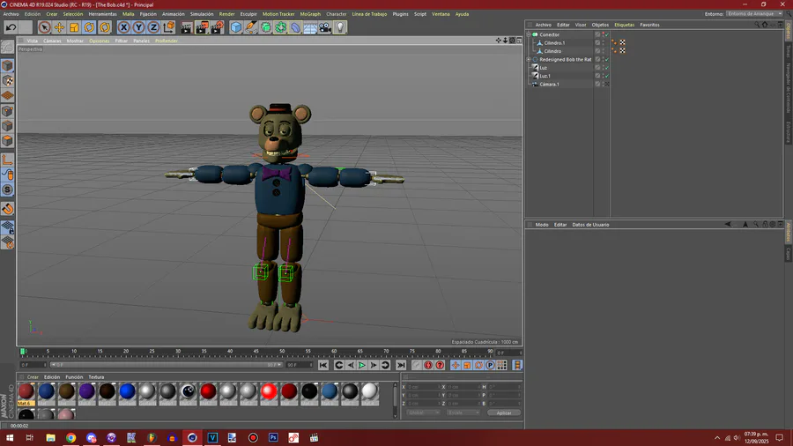The height and width of the screenshot is (446, 793).
Task: Open Chrome from the taskbar
Action: click(x=70, y=438)
